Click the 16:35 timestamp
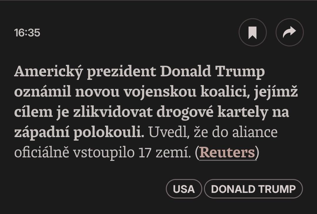The image size is (317, 214). coord(27,33)
